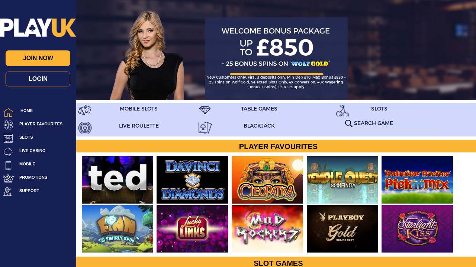Image resolution: width=476 pixels, height=267 pixels.
Task: Click the Home house icon in sidebar
Action: click(8, 112)
